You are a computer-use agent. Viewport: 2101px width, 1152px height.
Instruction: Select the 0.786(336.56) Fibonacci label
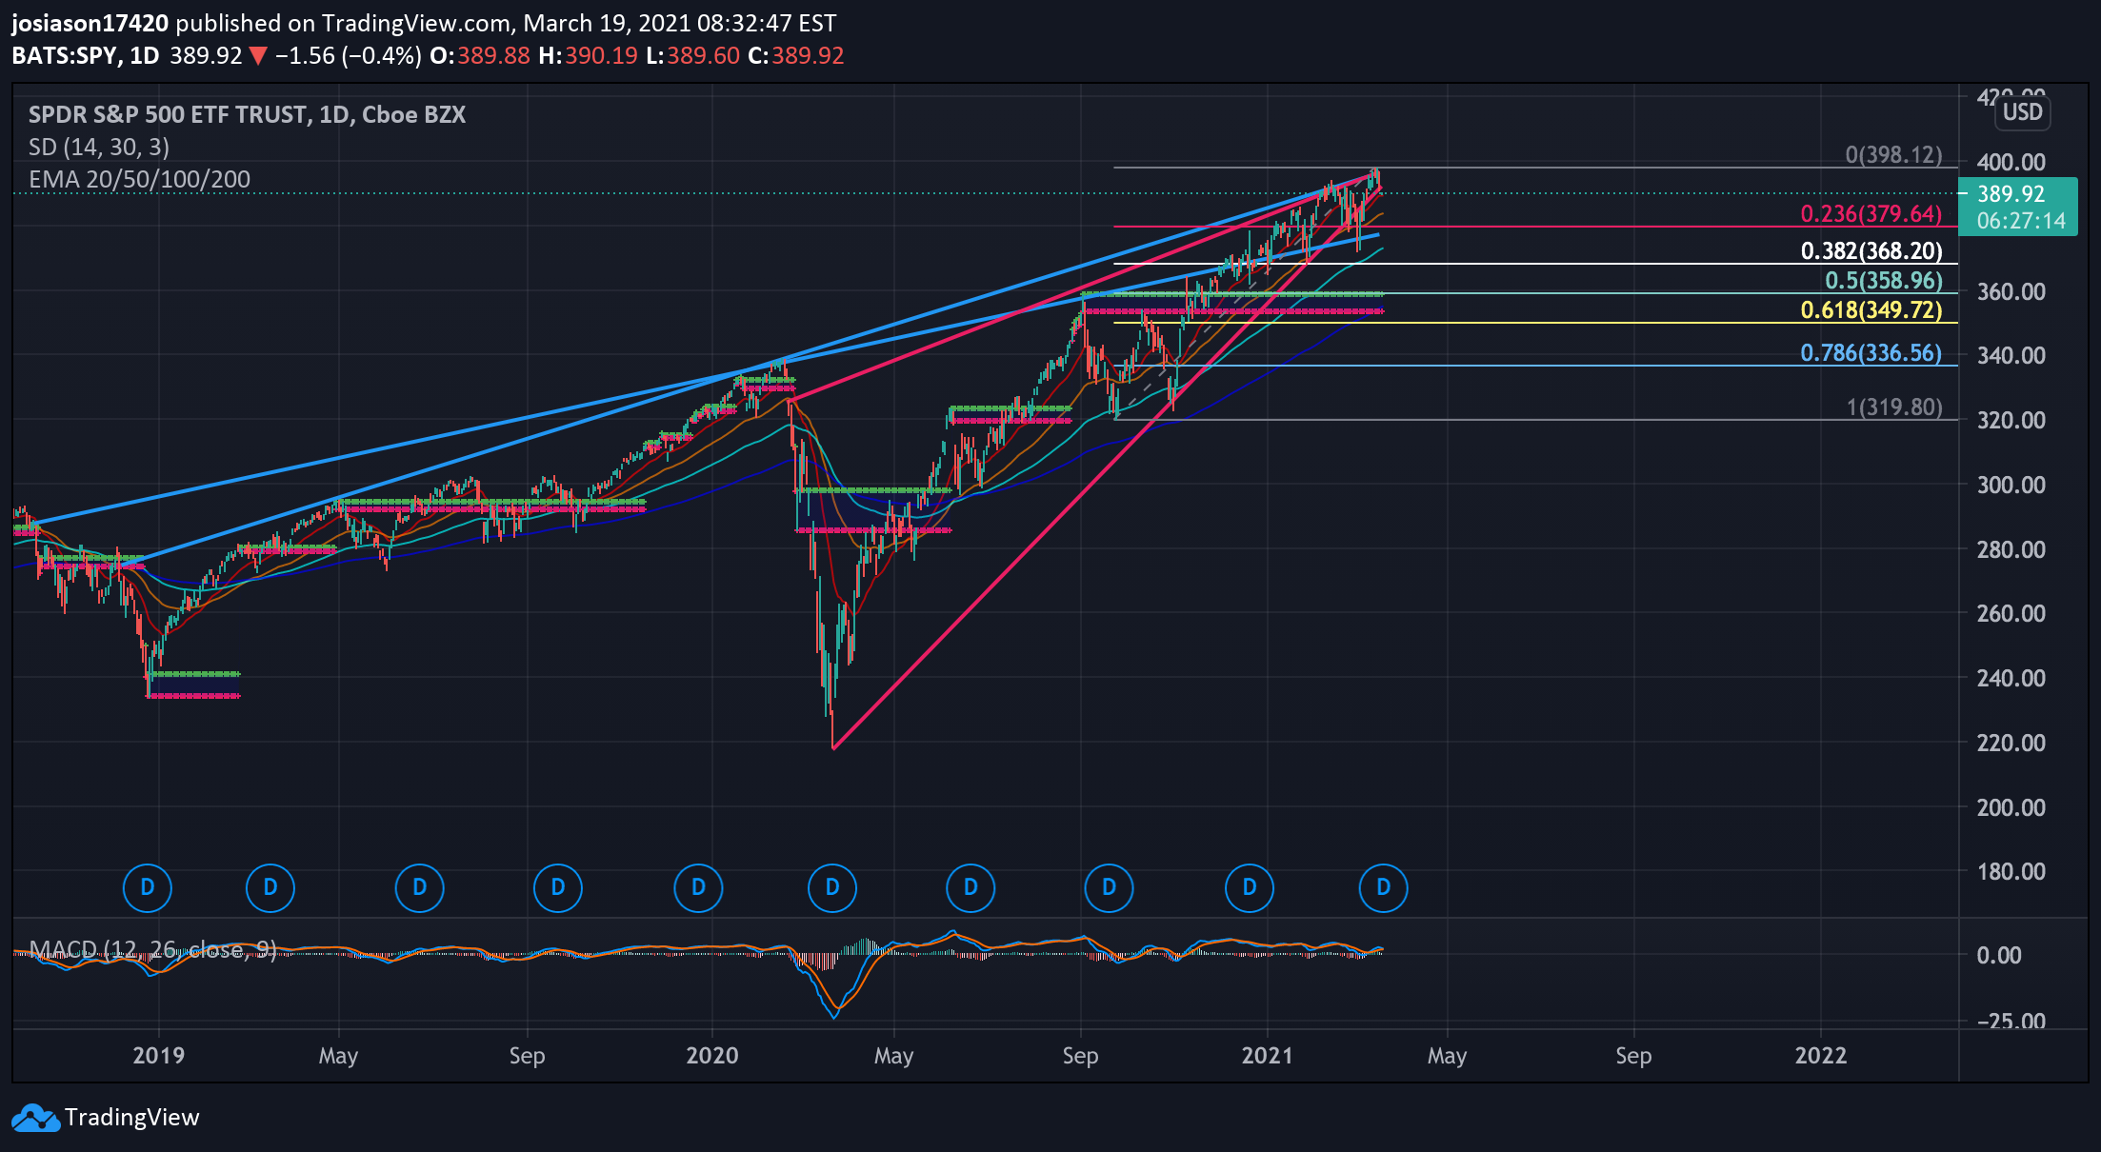point(1871,353)
